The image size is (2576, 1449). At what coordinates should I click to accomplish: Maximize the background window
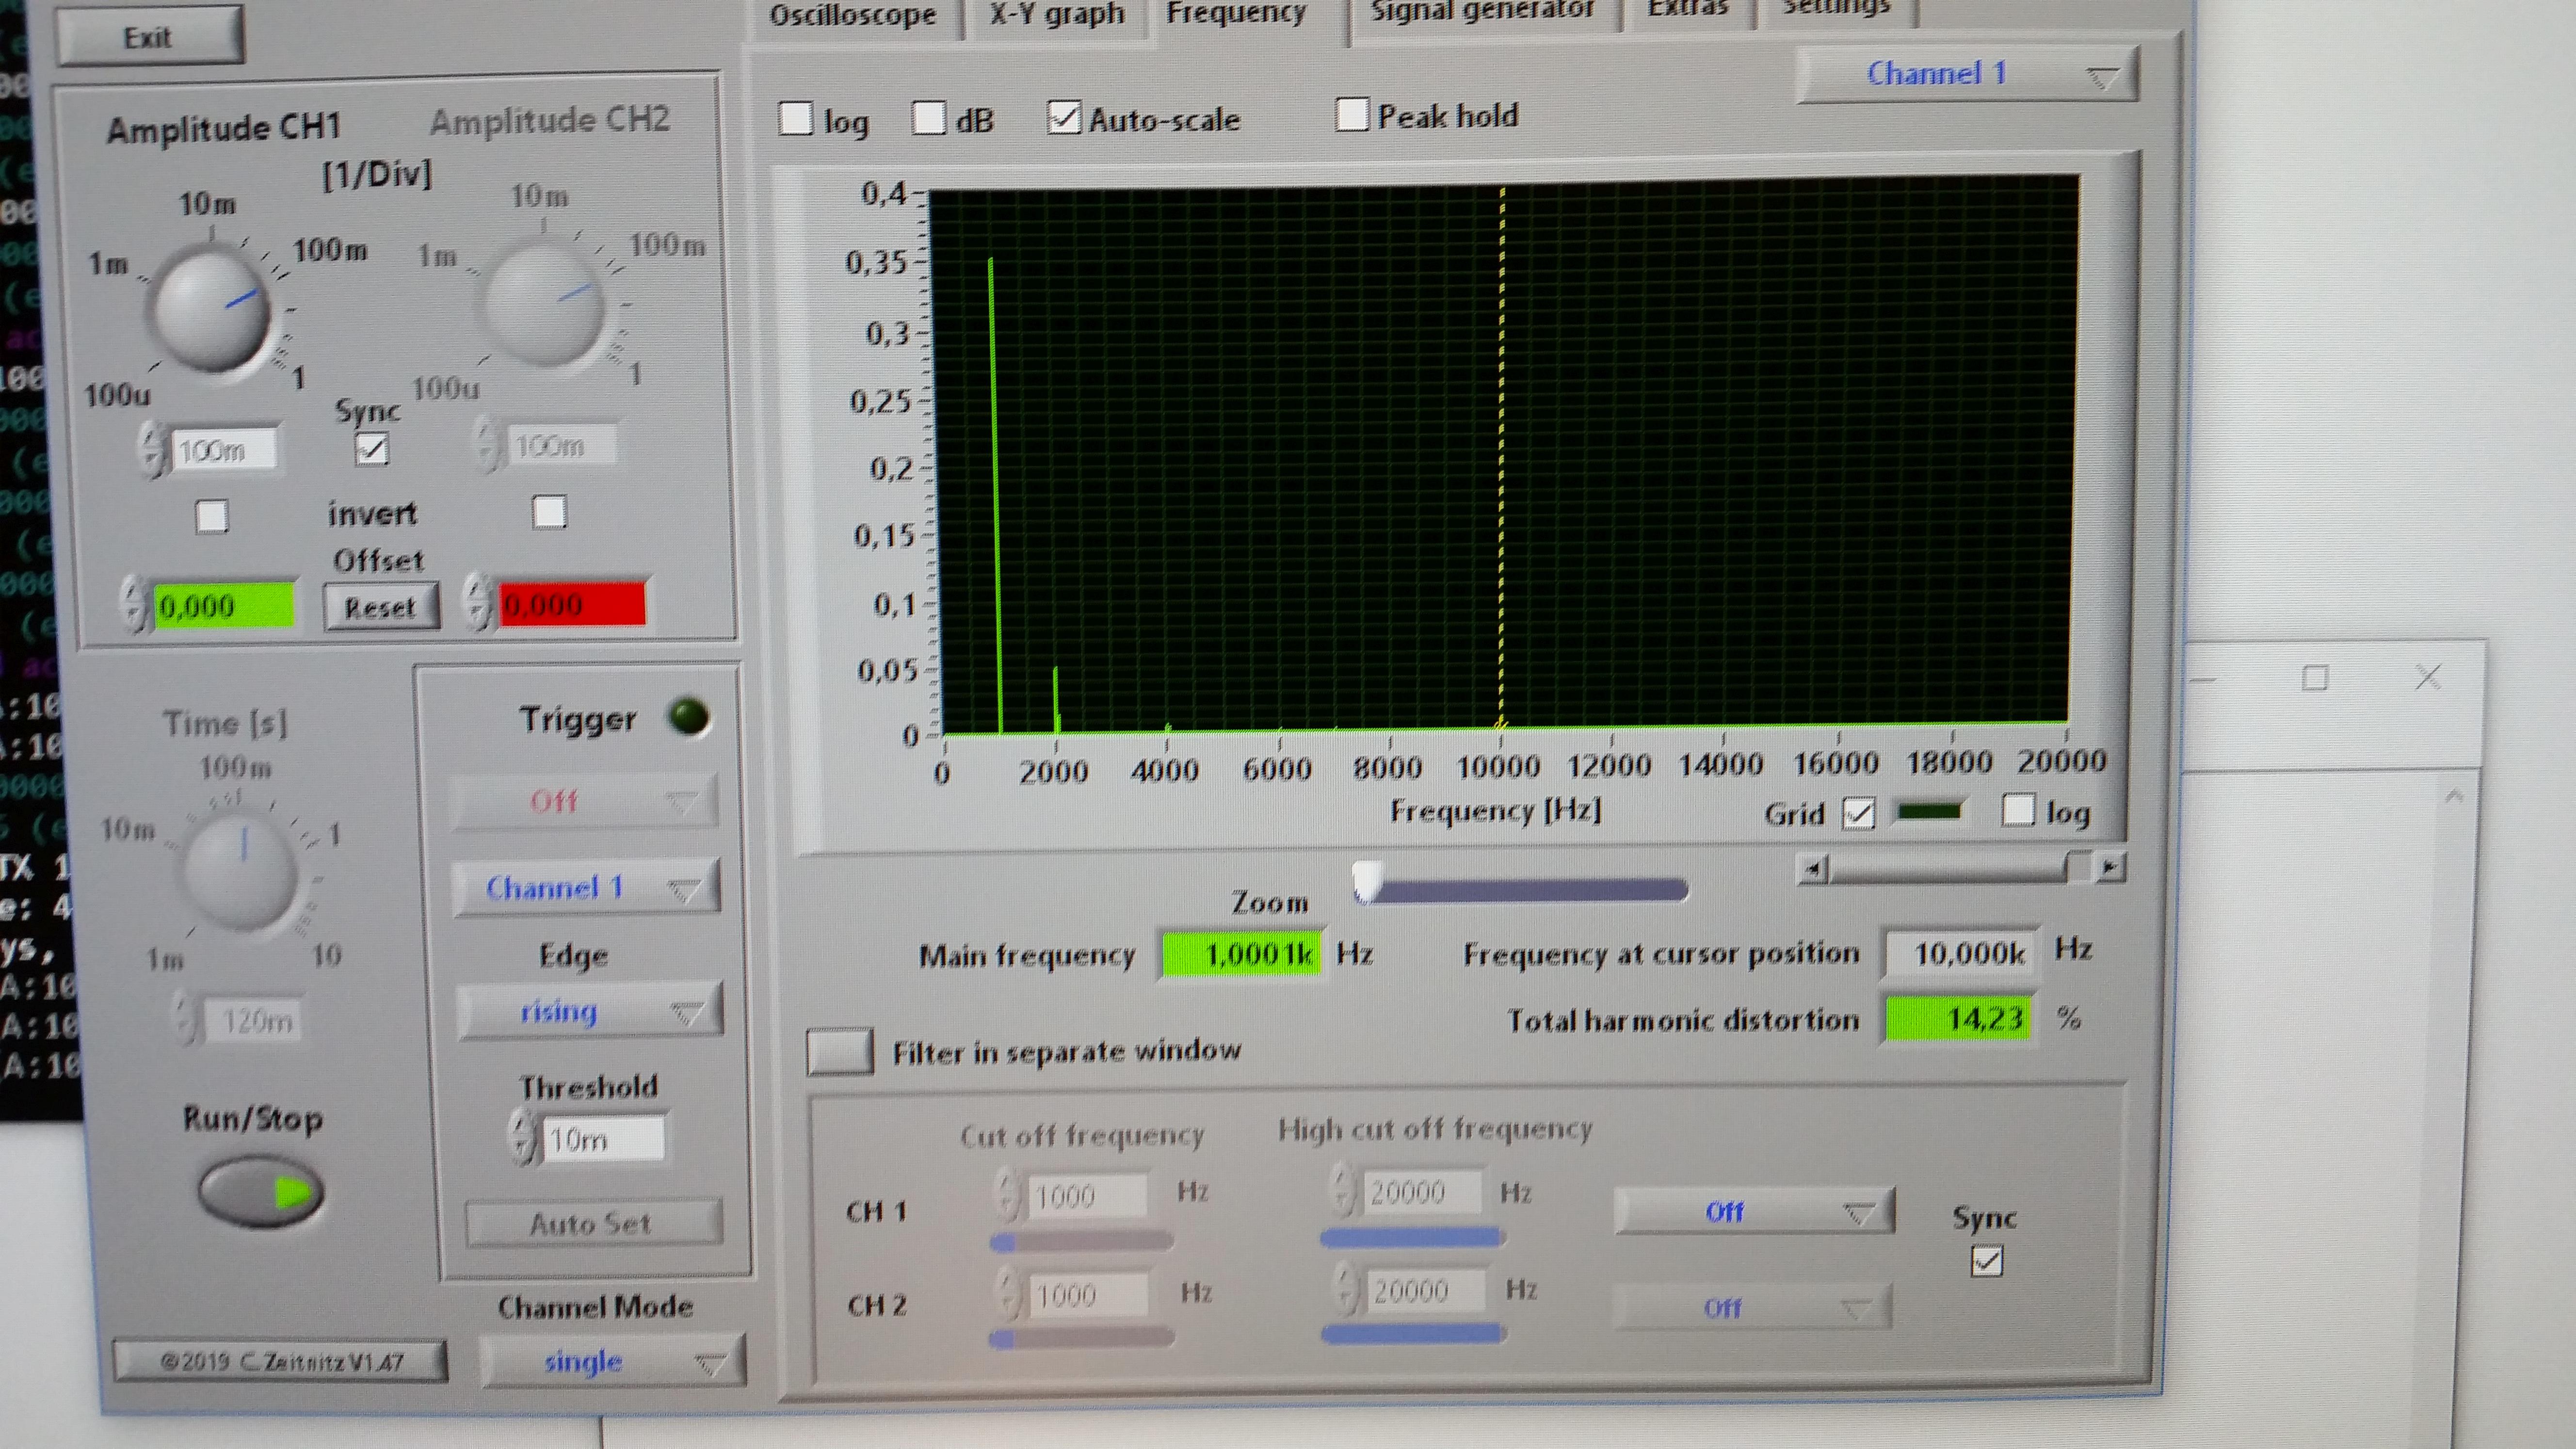[2314, 679]
